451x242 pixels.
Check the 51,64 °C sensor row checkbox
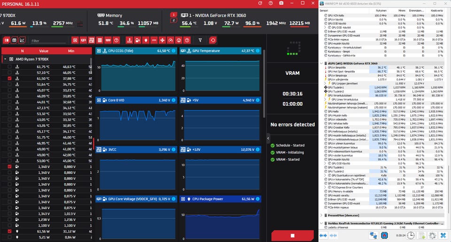click(x=9, y=84)
